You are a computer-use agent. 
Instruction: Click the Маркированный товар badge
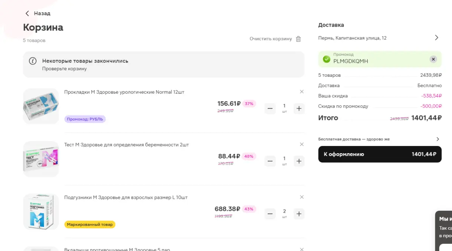90,225
